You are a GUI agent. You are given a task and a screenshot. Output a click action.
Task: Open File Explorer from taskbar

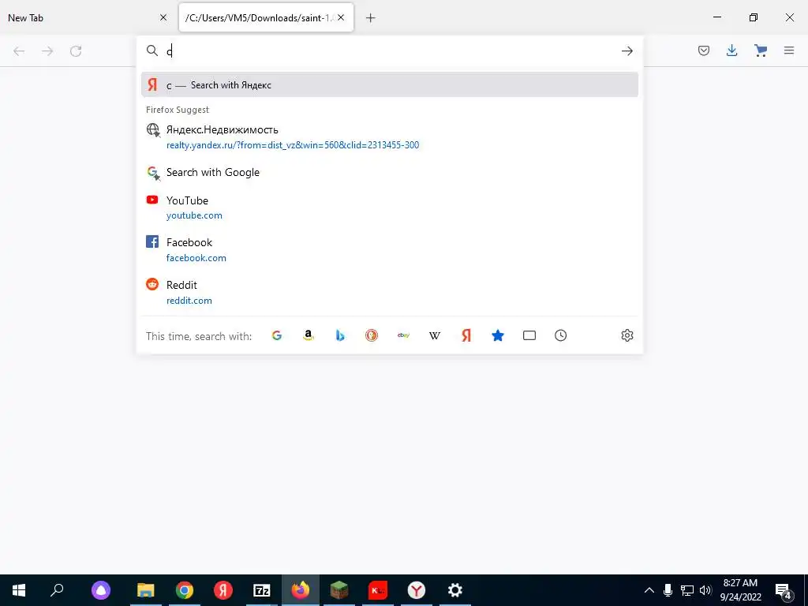(x=146, y=590)
